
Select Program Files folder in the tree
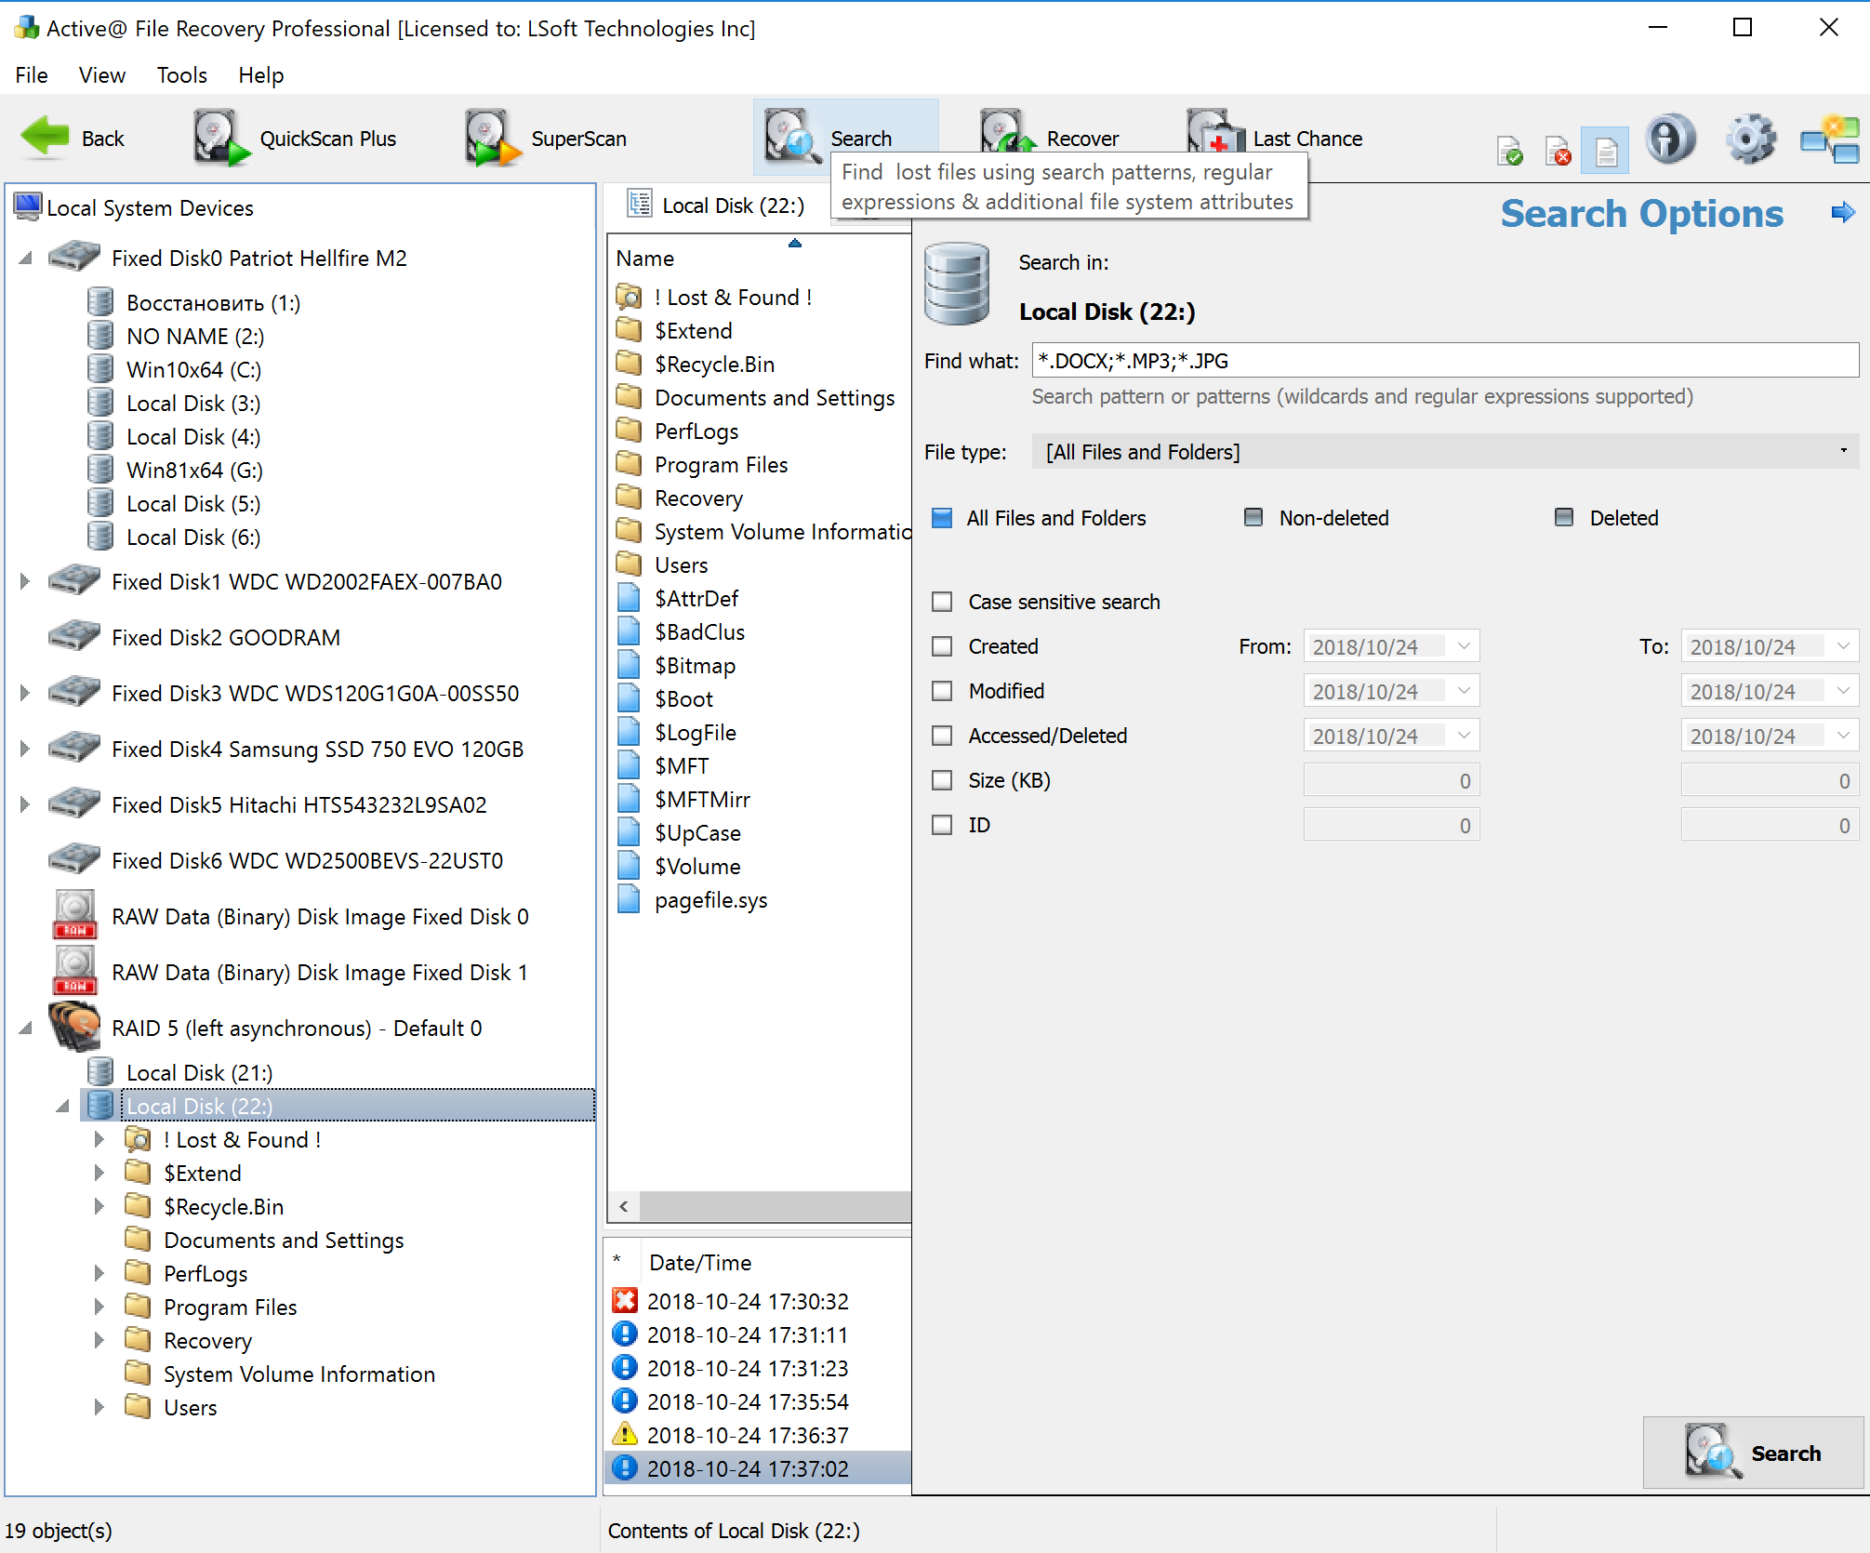tap(231, 1307)
